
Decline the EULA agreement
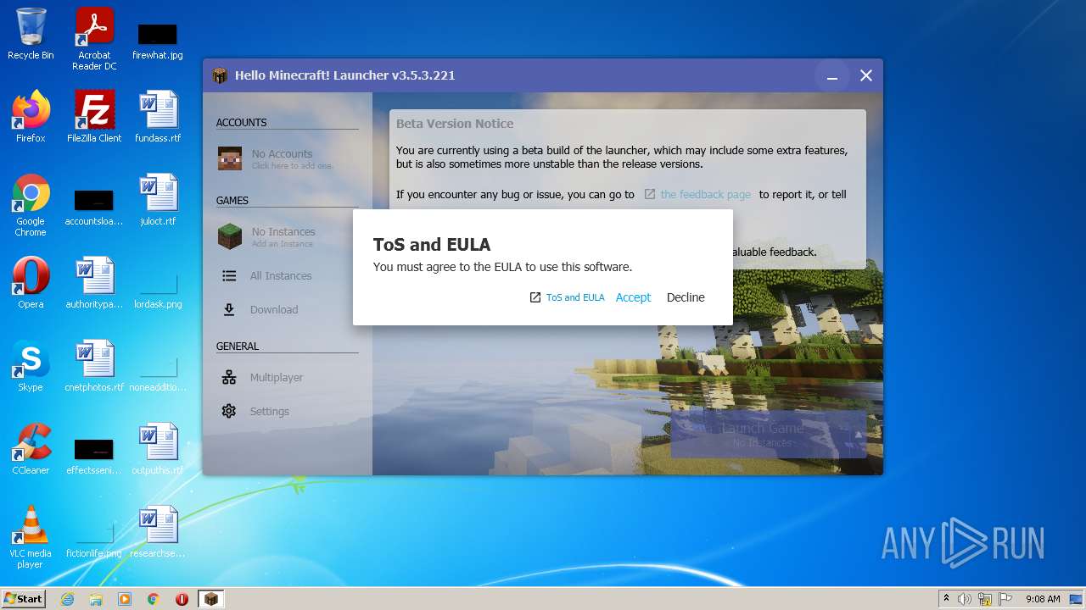click(686, 297)
